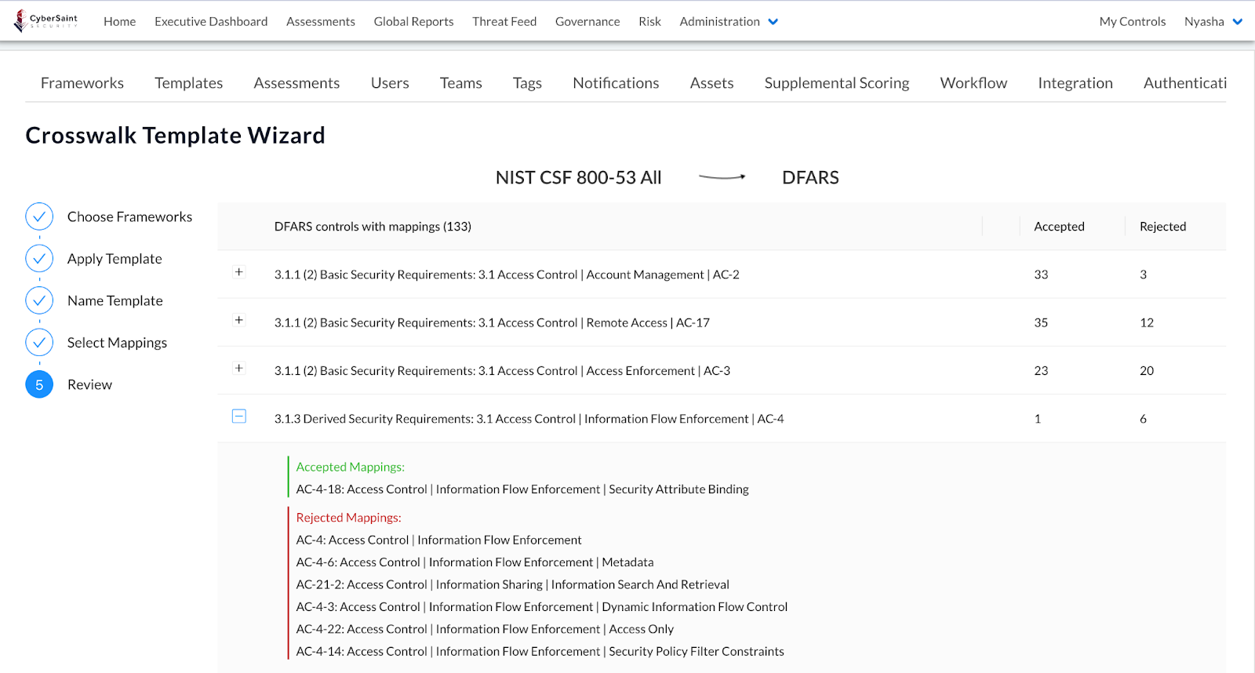
Task: Click the 'Rejected Mappings:' label
Action: 348,518
